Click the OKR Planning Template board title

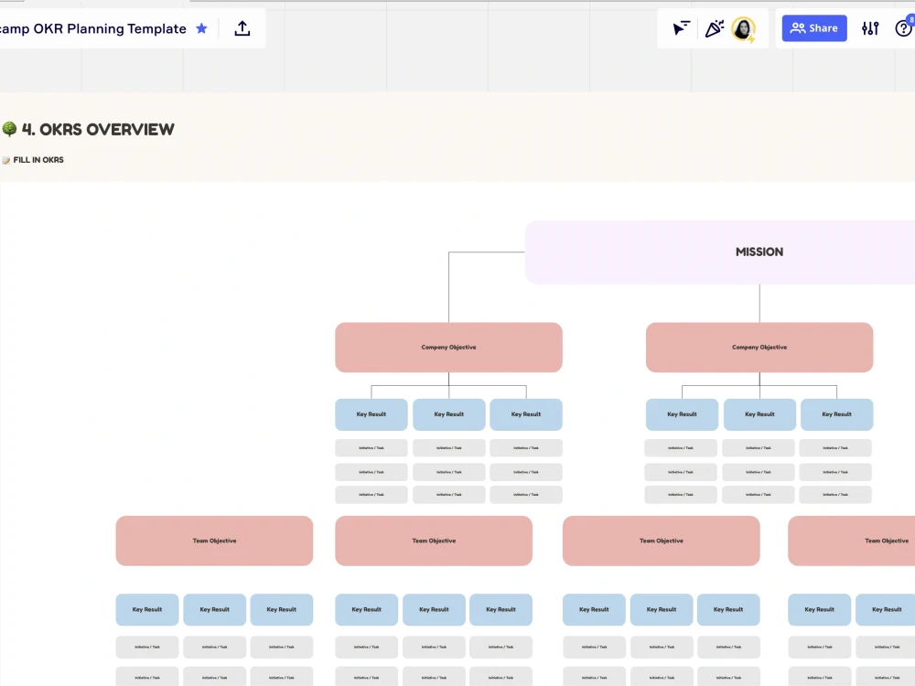coord(93,28)
